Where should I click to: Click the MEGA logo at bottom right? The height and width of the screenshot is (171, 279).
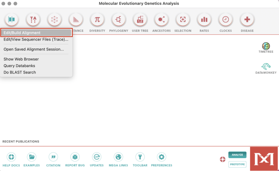point(264,159)
